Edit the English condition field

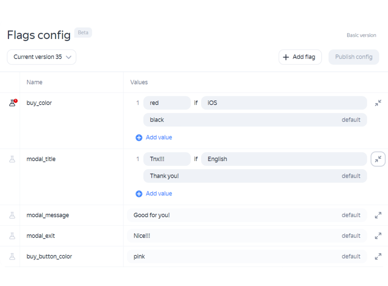[284, 159]
